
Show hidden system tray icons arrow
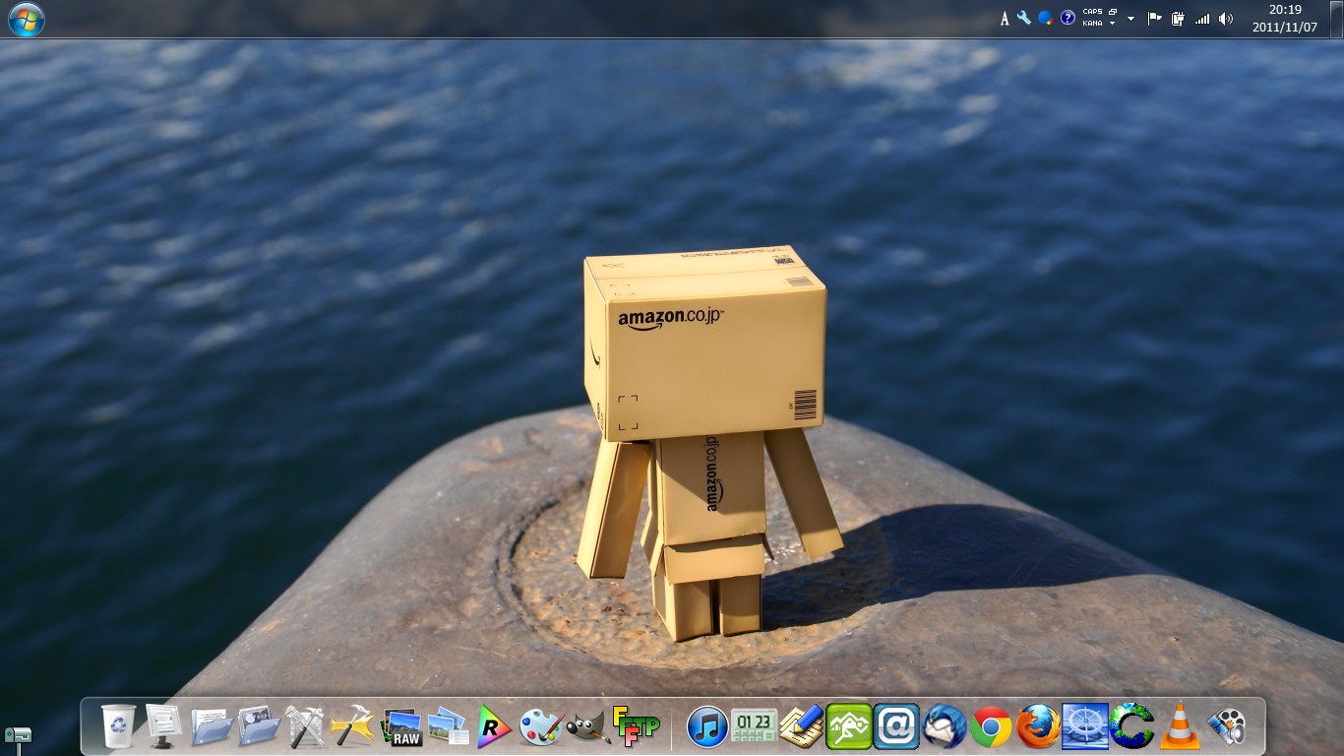click(x=1130, y=19)
